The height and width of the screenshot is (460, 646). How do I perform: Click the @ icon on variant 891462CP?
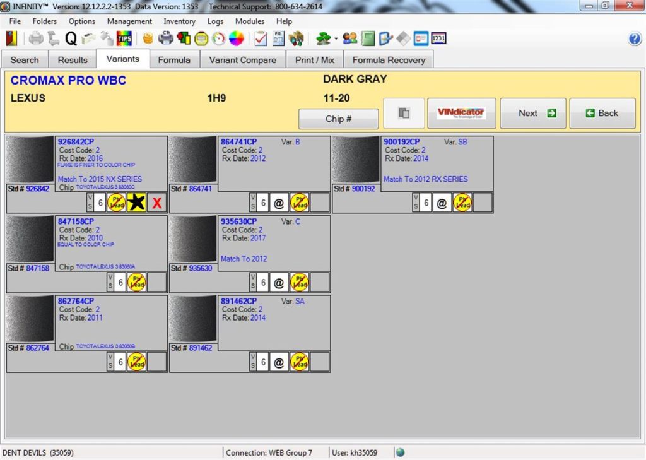click(x=279, y=362)
